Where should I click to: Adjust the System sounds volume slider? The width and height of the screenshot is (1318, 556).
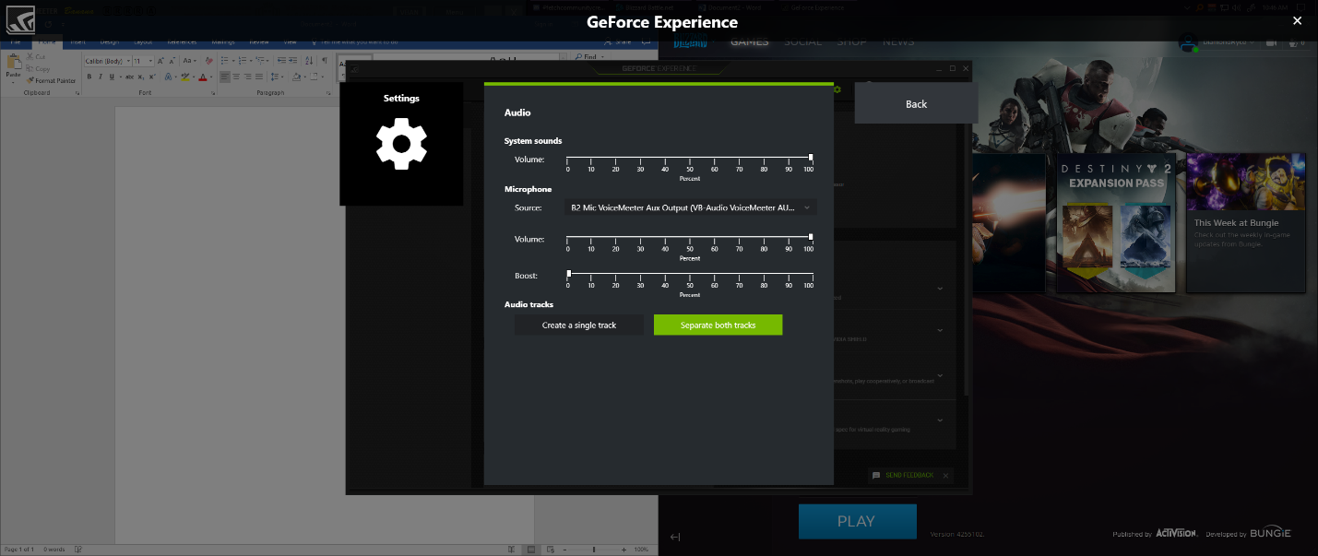pyautogui.click(x=690, y=159)
